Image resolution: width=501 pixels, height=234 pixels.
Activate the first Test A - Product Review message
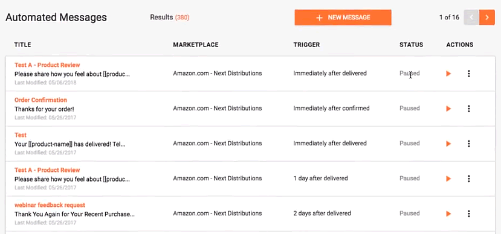[x=448, y=74]
